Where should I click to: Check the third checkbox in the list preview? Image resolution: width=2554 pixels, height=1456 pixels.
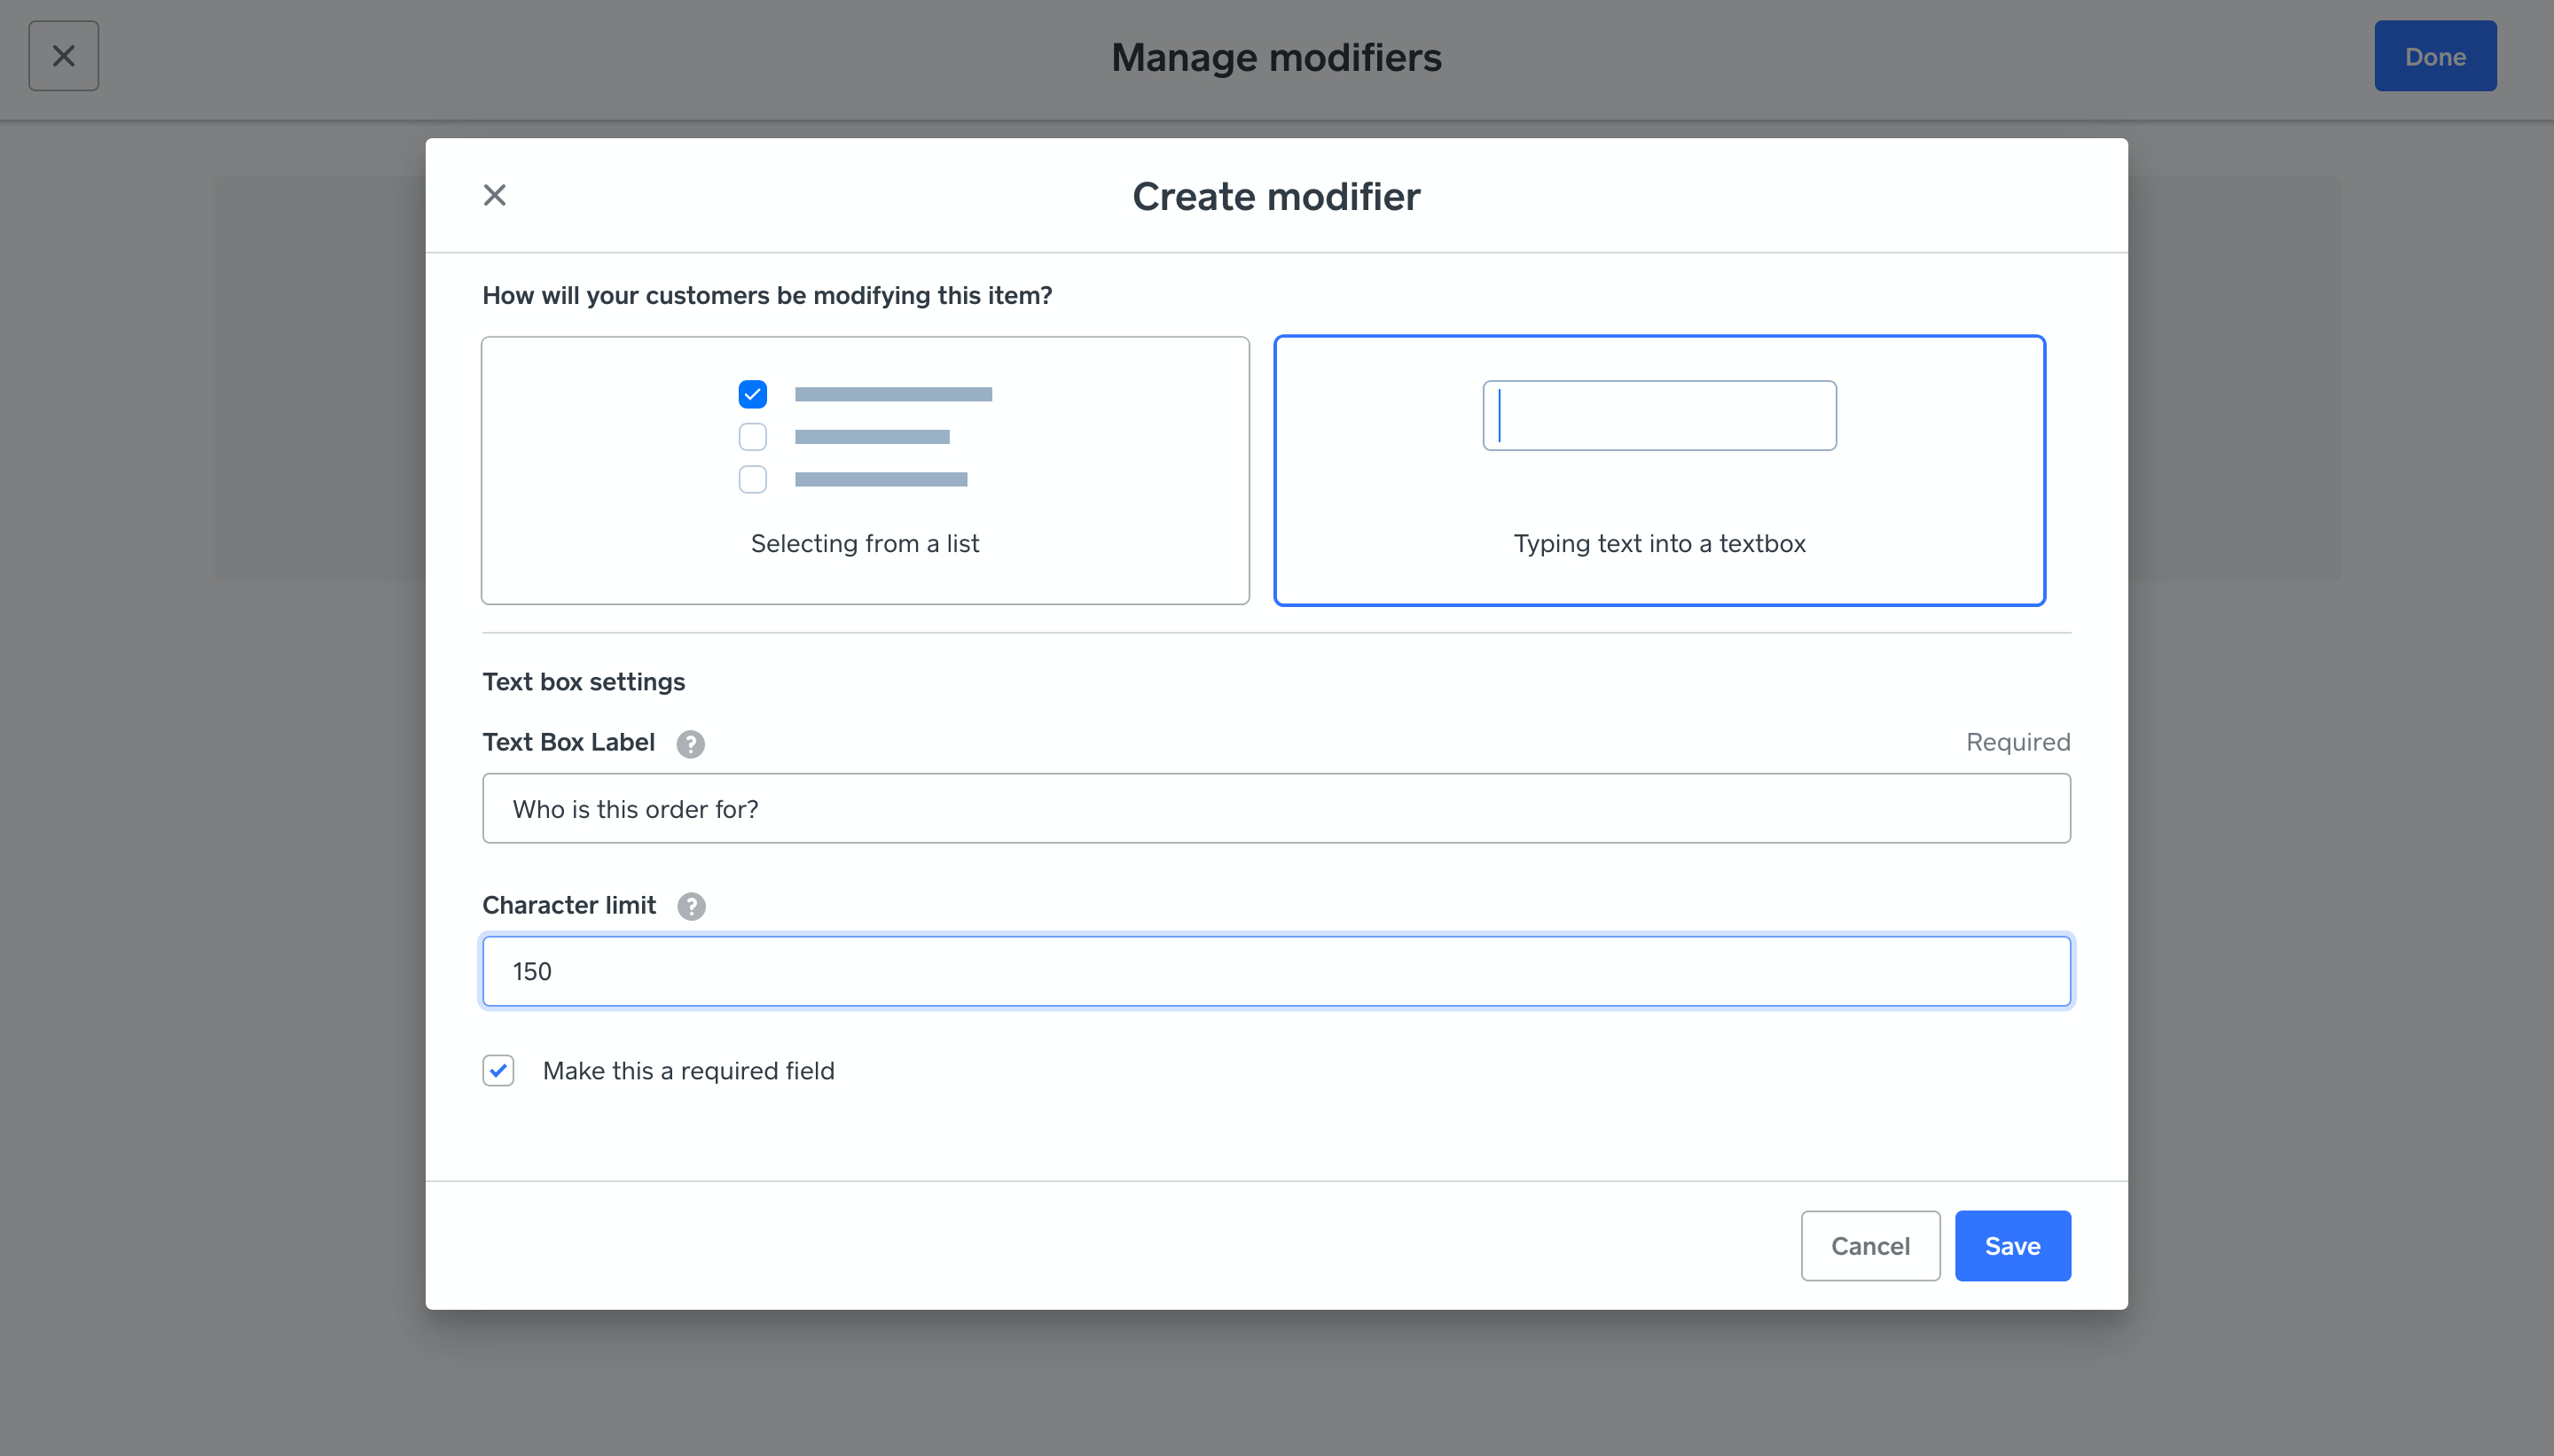point(752,480)
